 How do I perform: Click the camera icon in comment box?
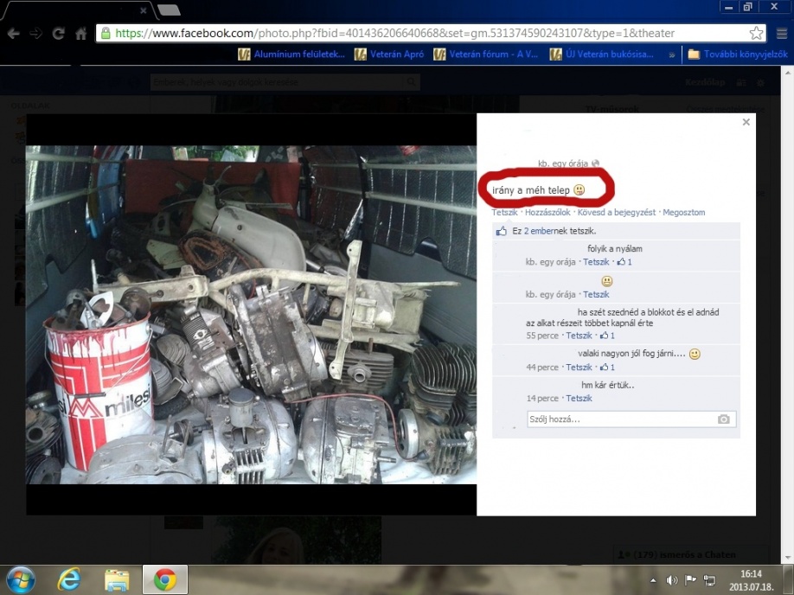724,419
